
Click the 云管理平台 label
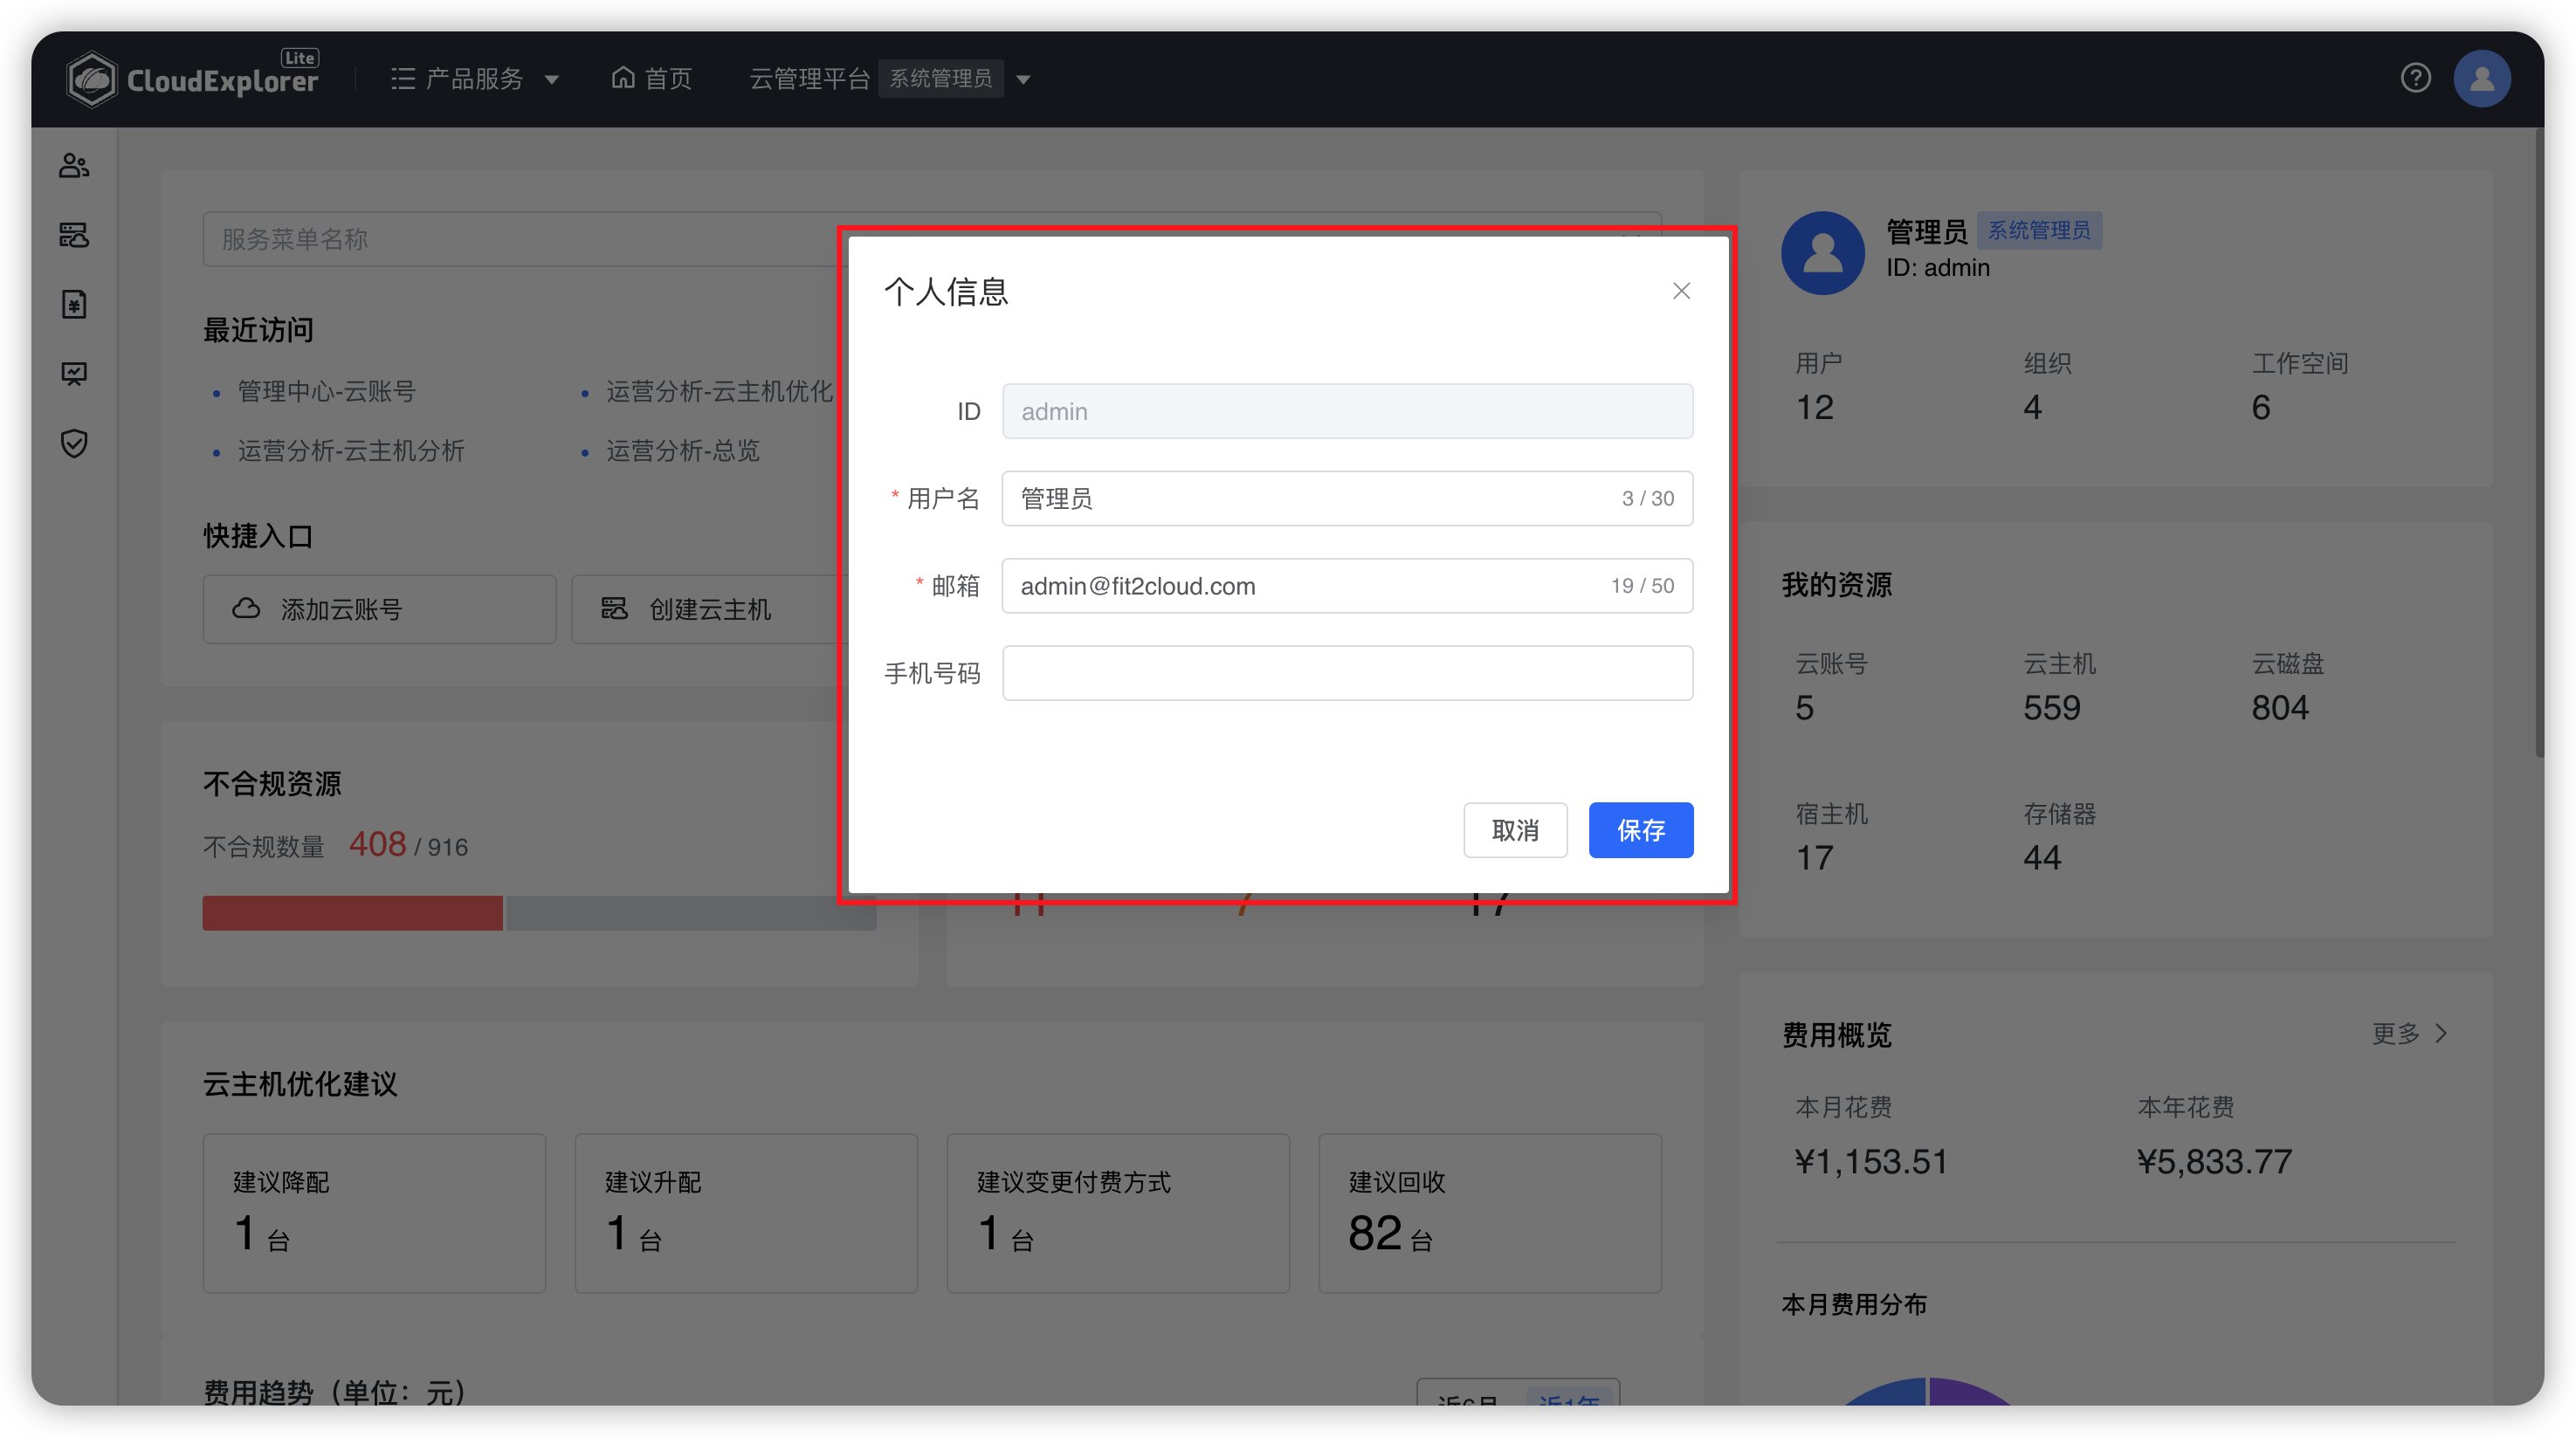click(809, 78)
